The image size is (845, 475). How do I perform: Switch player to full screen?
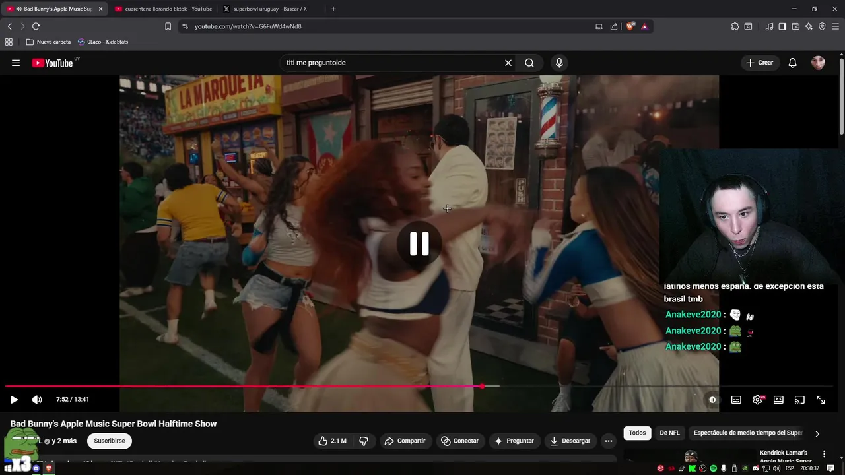[x=821, y=400]
